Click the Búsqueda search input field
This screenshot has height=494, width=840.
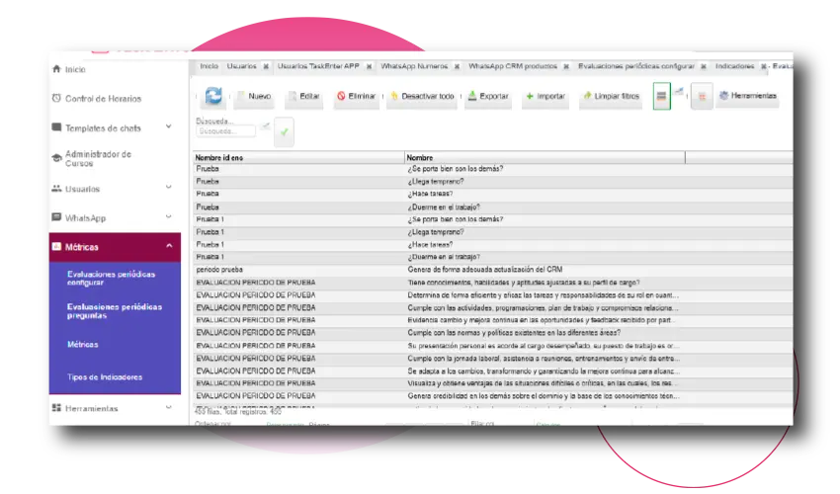coord(226,130)
